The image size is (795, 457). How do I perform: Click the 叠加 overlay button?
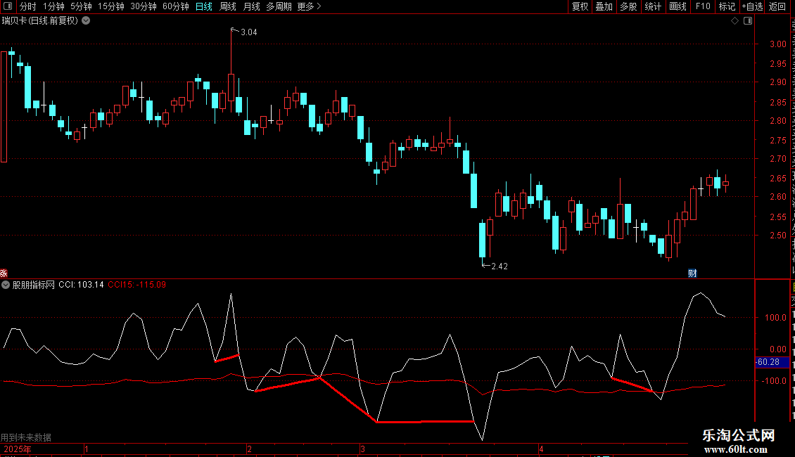tap(604, 6)
